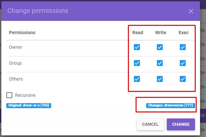This screenshot has height=137, width=206.
Task: Click the Original drwxr-xr-x (755) badge
Action: pos(29,105)
